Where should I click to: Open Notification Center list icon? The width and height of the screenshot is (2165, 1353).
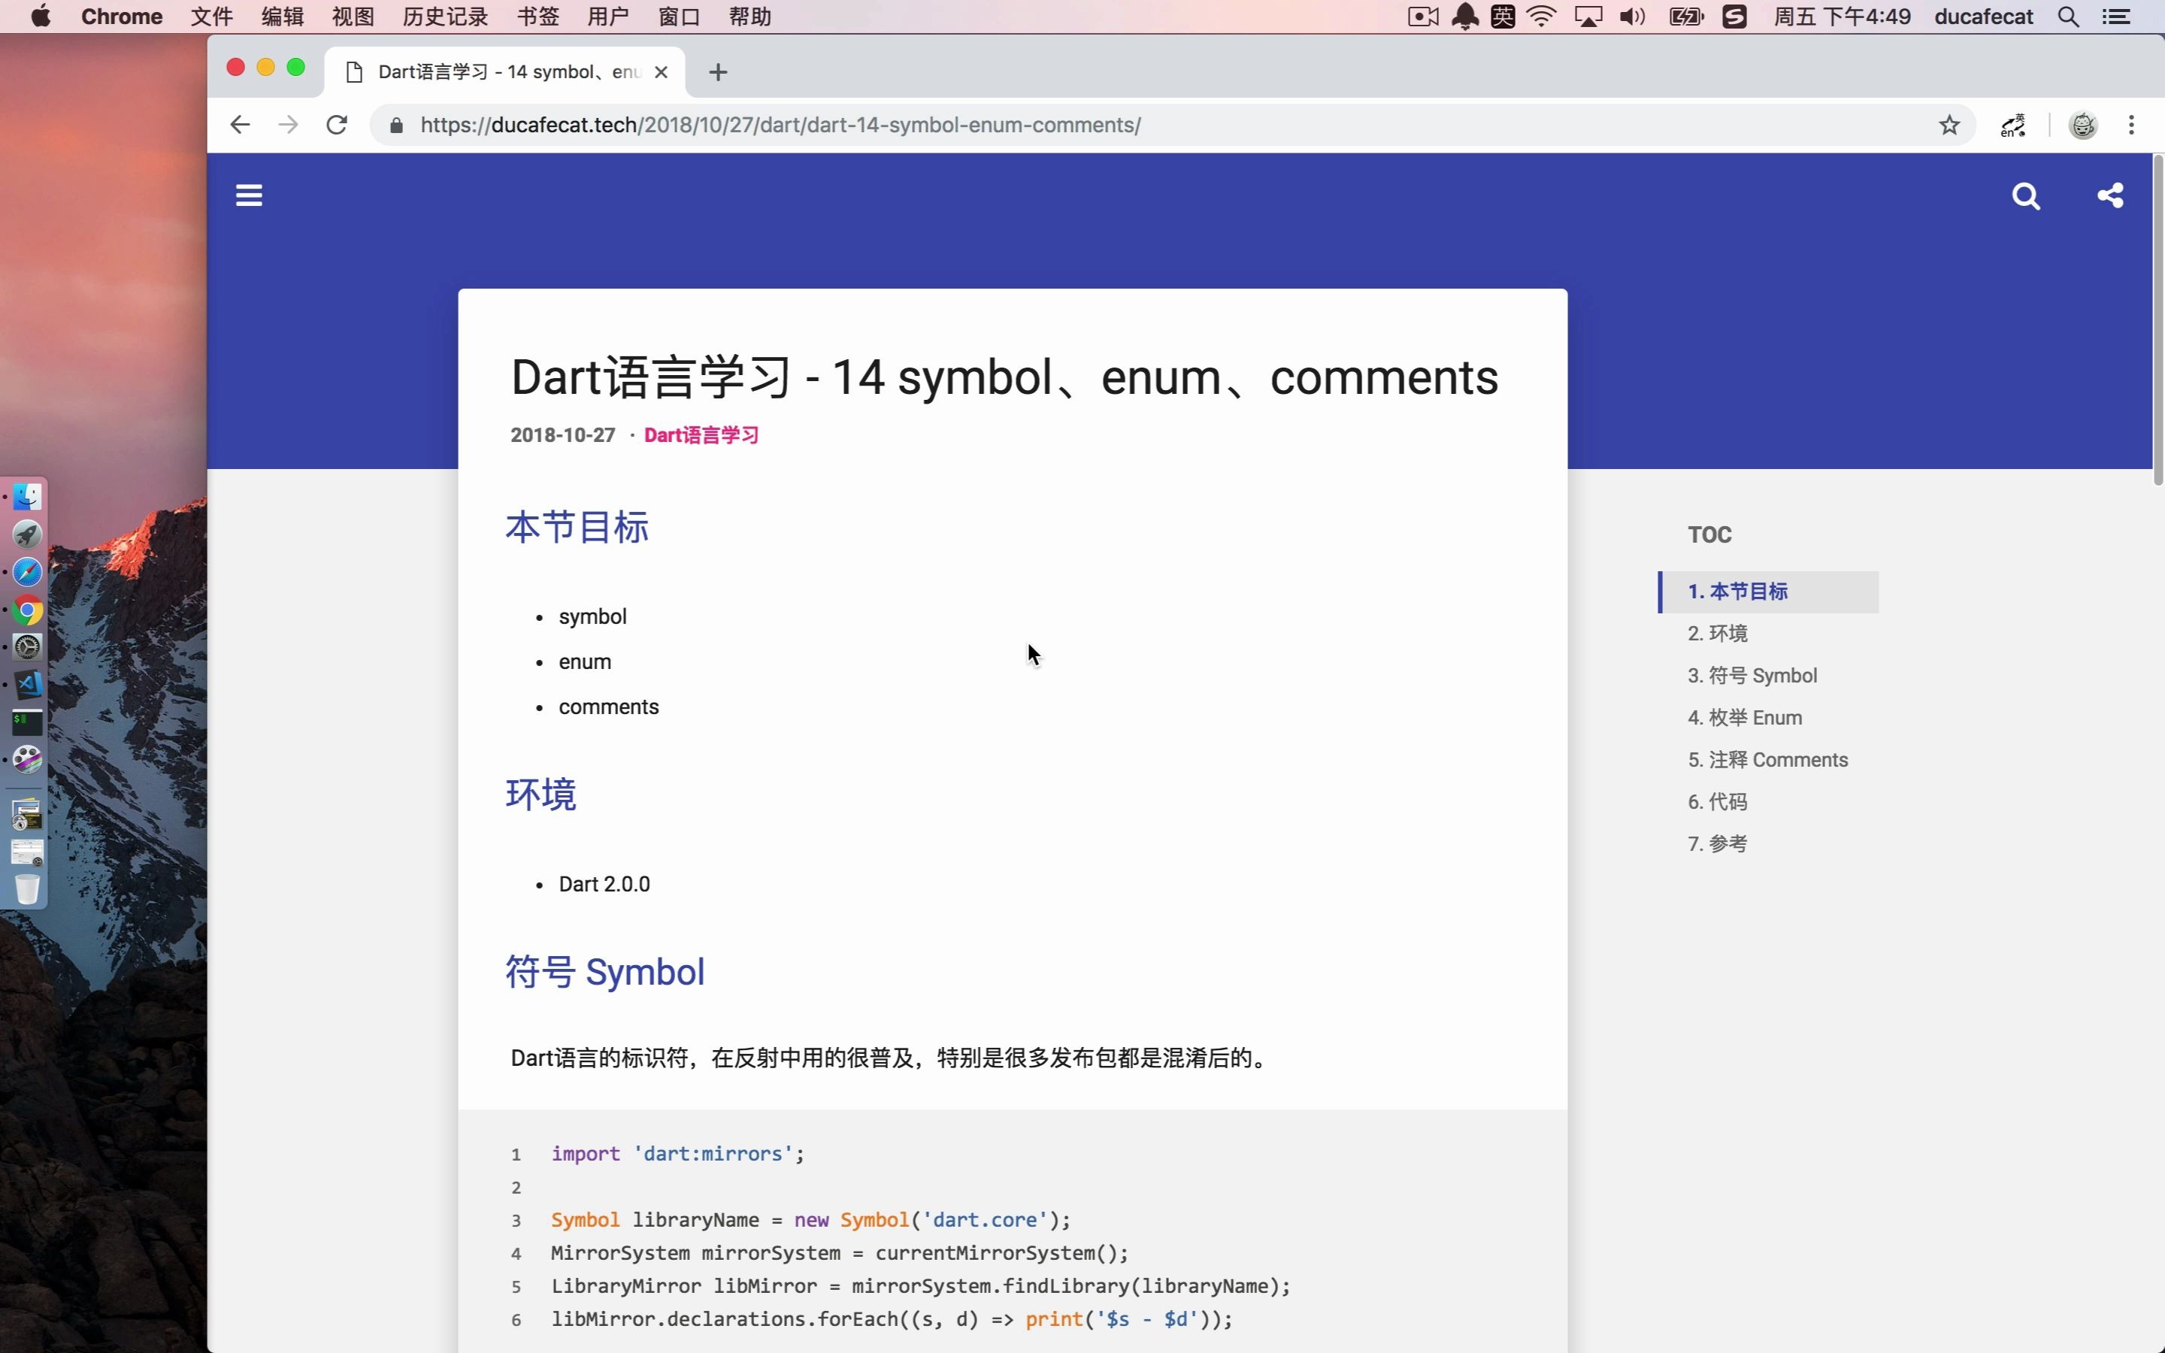click(x=2116, y=17)
